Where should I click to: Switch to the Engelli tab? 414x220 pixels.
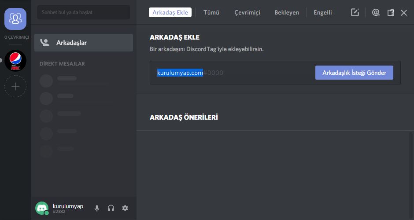(323, 12)
